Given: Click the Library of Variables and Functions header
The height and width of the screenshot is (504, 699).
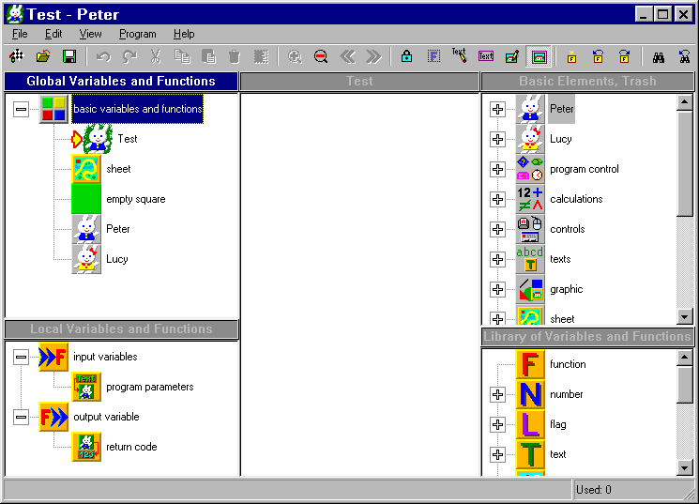Looking at the screenshot, I should click(587, 337).
